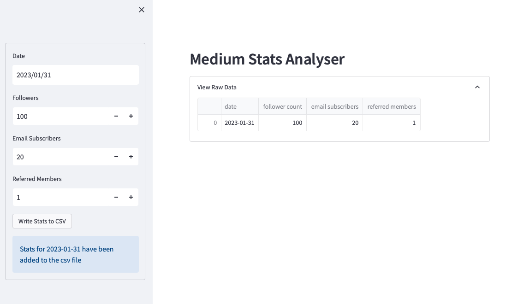Focus the Email Subscribers number input
Viewport: 506px width, 304px height.
coord(60,157)
